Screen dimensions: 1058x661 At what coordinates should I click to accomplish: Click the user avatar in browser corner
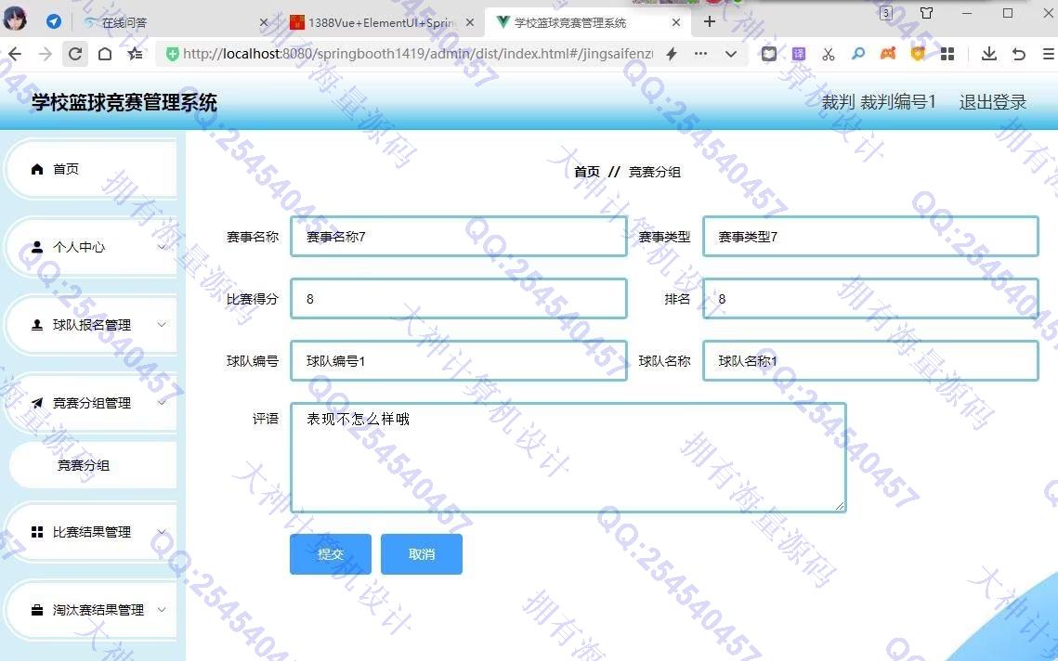(x=15, y=18)
